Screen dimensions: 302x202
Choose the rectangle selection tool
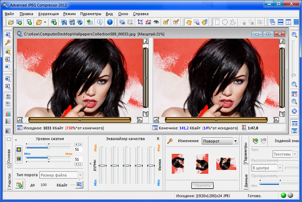pos(216,22)
